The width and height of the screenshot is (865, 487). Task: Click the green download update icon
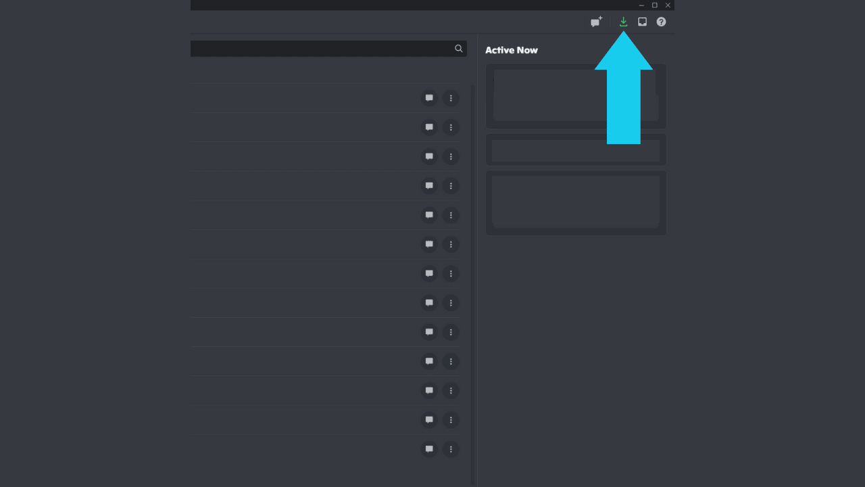click(623, 22)
